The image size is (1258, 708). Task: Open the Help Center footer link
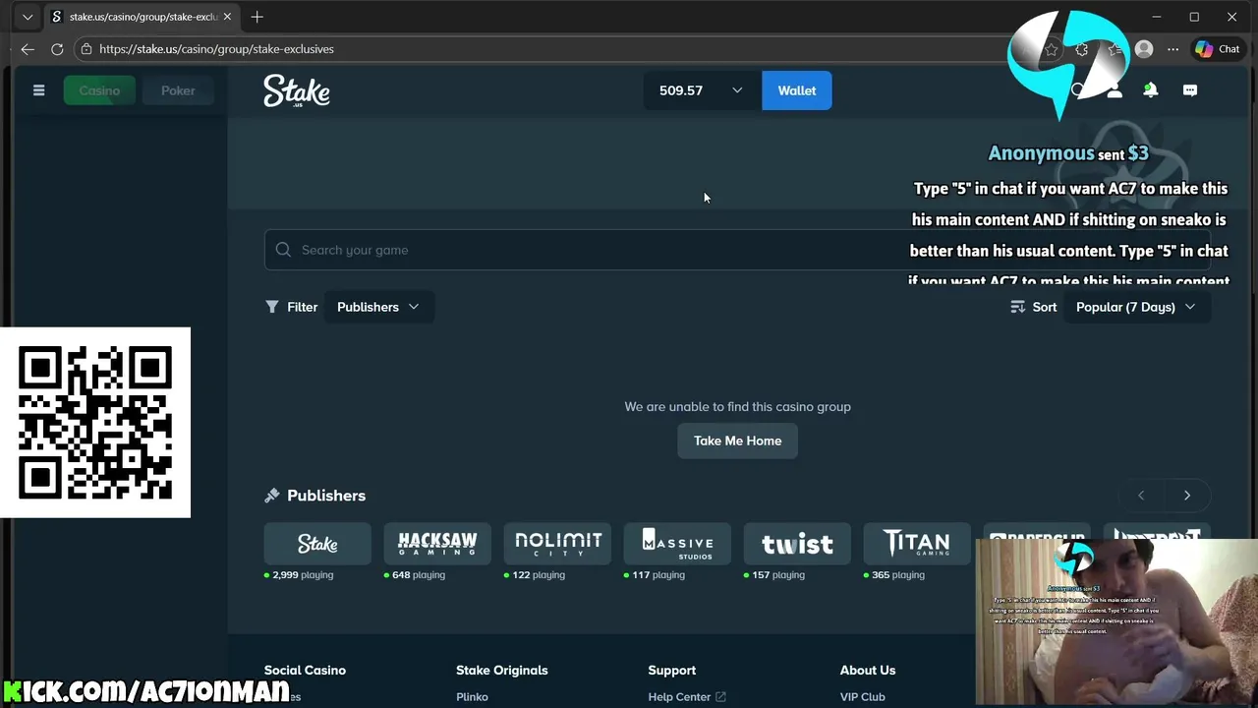pos(686,697)
